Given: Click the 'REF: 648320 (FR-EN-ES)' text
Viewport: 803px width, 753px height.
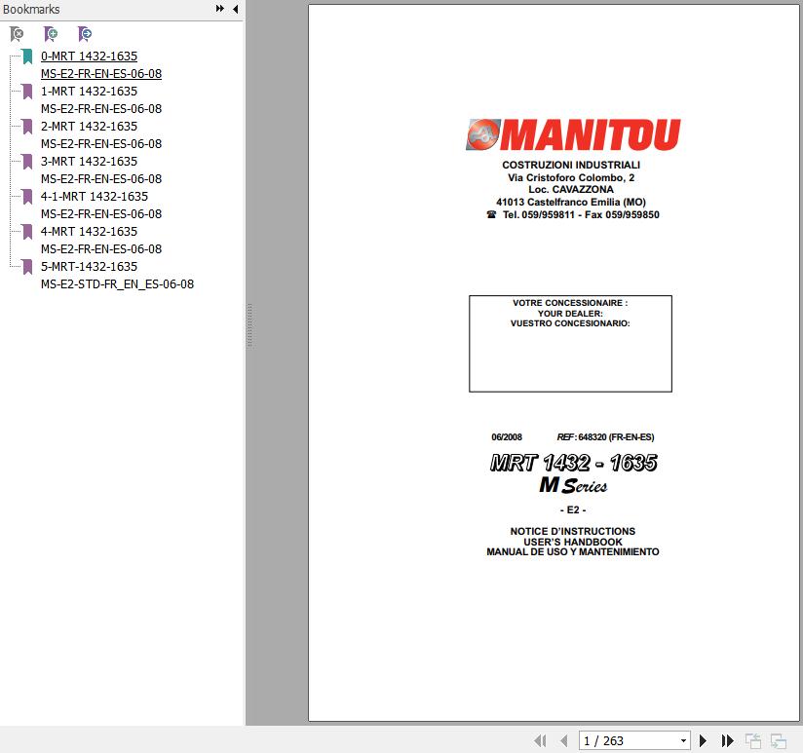Looking at the screenshot, I should coord(605,437).
